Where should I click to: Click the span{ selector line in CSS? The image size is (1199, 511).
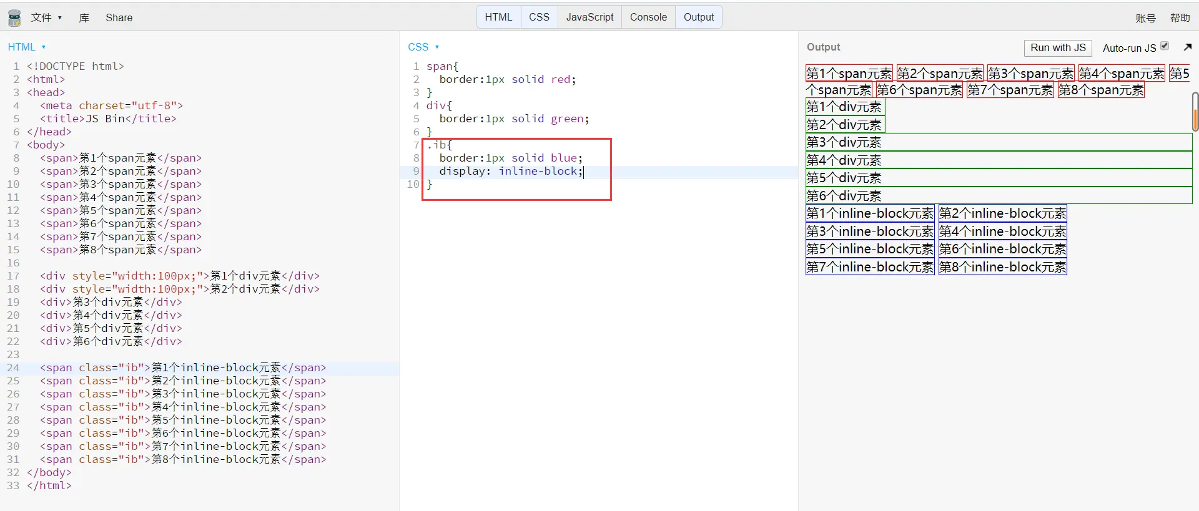[443, 66]
